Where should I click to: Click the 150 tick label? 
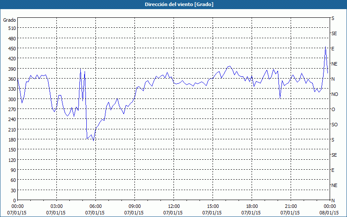12,150
